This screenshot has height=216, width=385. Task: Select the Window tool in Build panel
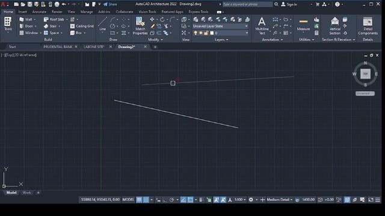coord(29,33)
